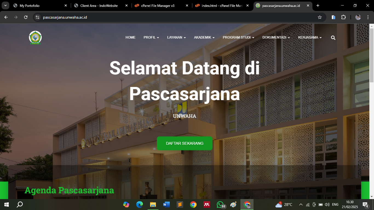Expand the KERJASAMA dropdown menu
374x210 pixels.
(310, 37)
